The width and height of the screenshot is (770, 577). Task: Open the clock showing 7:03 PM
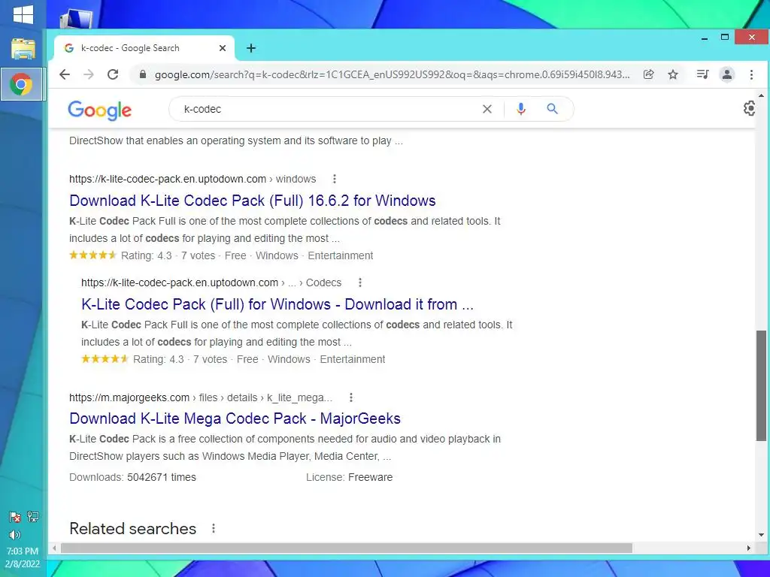point(23,551)
